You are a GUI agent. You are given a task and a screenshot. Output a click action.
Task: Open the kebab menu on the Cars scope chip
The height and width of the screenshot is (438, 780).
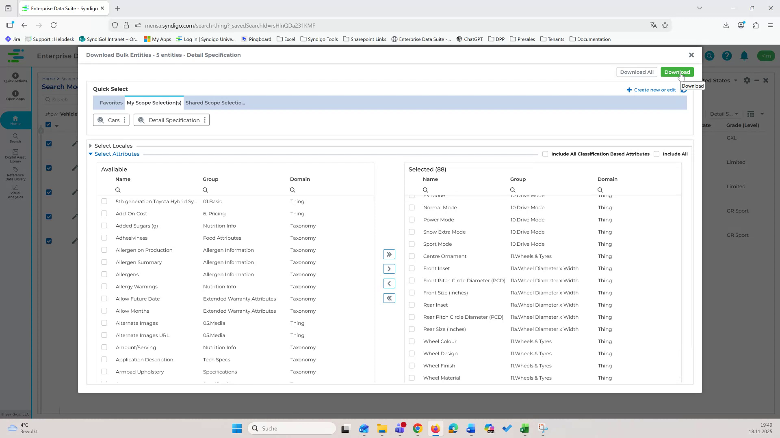click(x=124, y=120)
